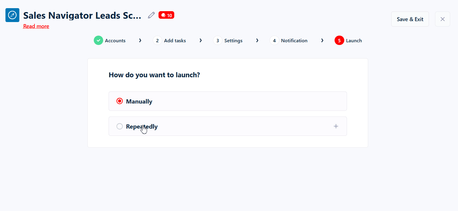This screenshot has height=211, width=458.
Task: Click the Sales Navigator compass logo icon
Action: point(12,15)
